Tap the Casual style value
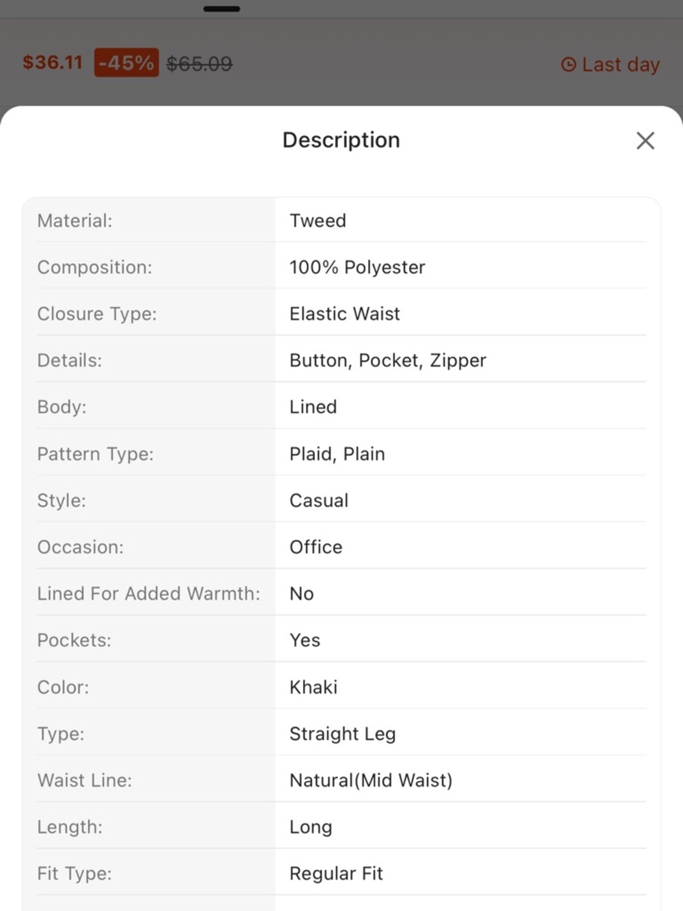Image resolution: width=683 pixels, height=911 pixels. pos(319,500)
